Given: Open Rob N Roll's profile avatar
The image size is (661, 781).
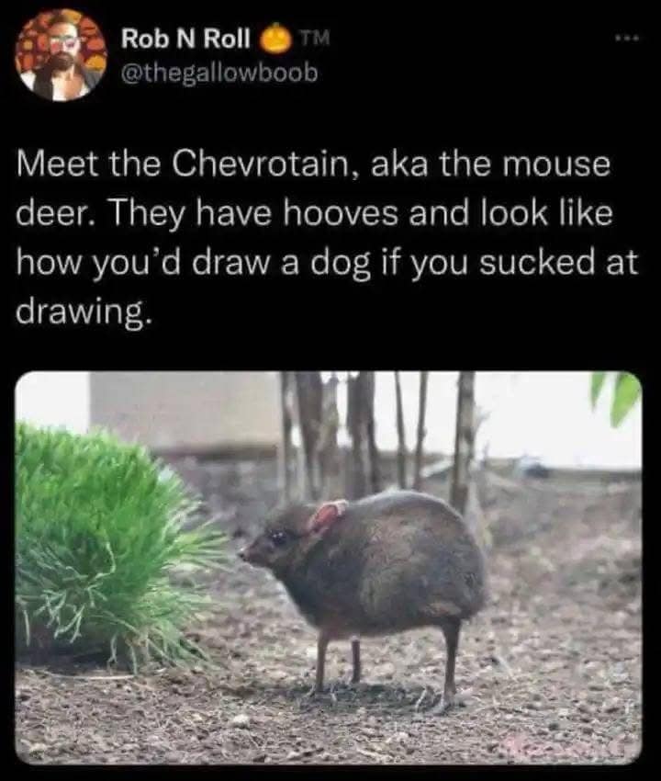Looking at the screenshot, I should [x=62, y=55].
